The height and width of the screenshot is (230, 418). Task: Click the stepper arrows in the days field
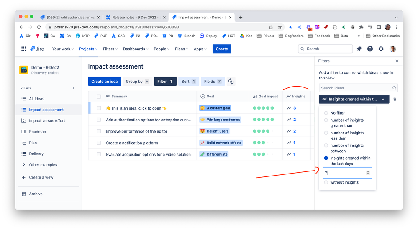tap(368, 173)
